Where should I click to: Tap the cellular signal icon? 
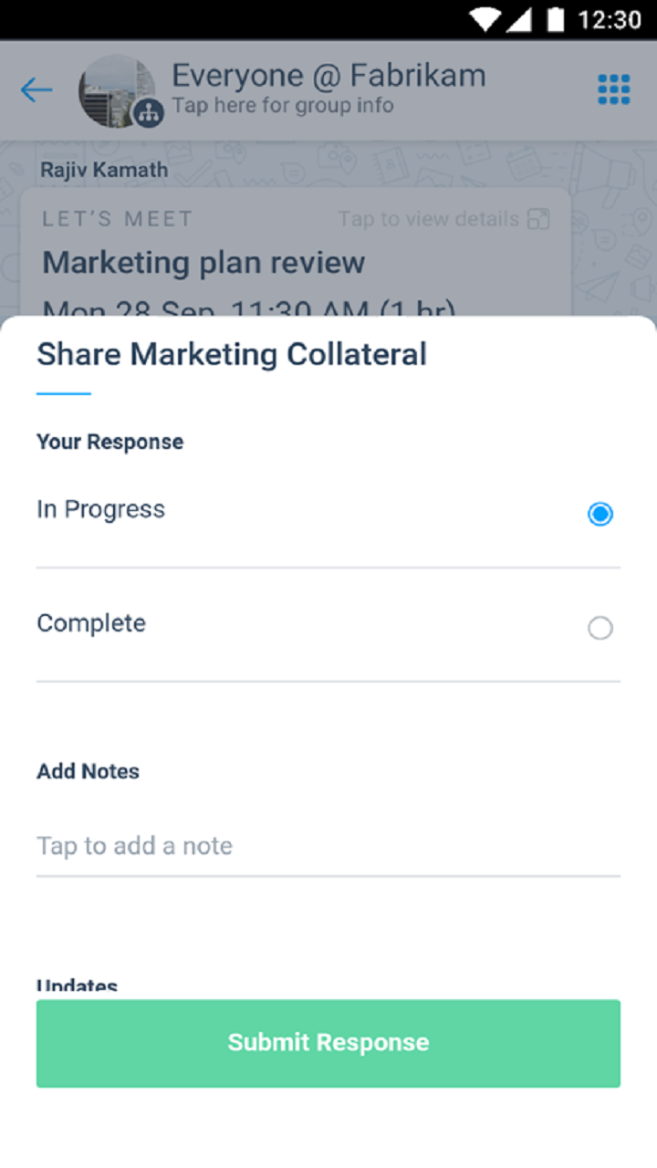(x=518, y=19)
